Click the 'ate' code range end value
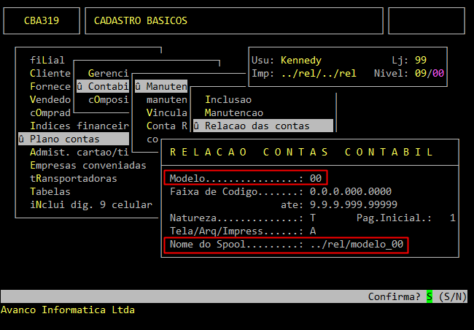 pos(354,204)
